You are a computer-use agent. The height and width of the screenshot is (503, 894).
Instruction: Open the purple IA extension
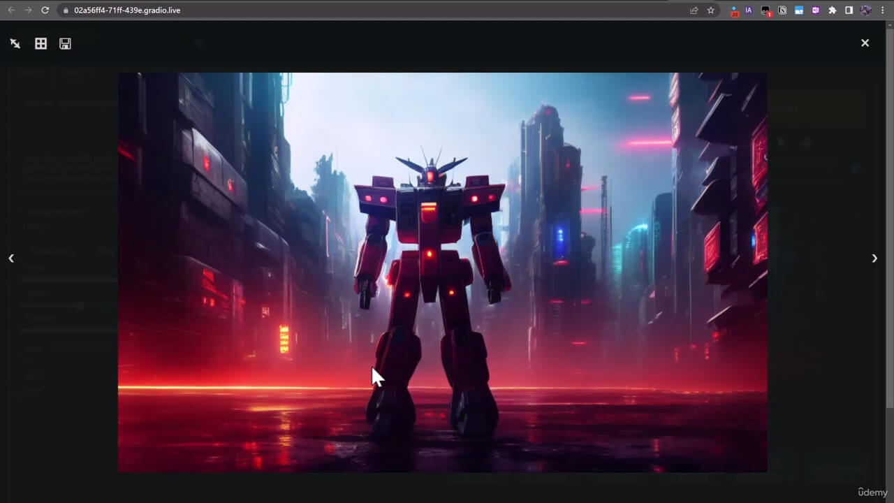click(x=749, y=10)
